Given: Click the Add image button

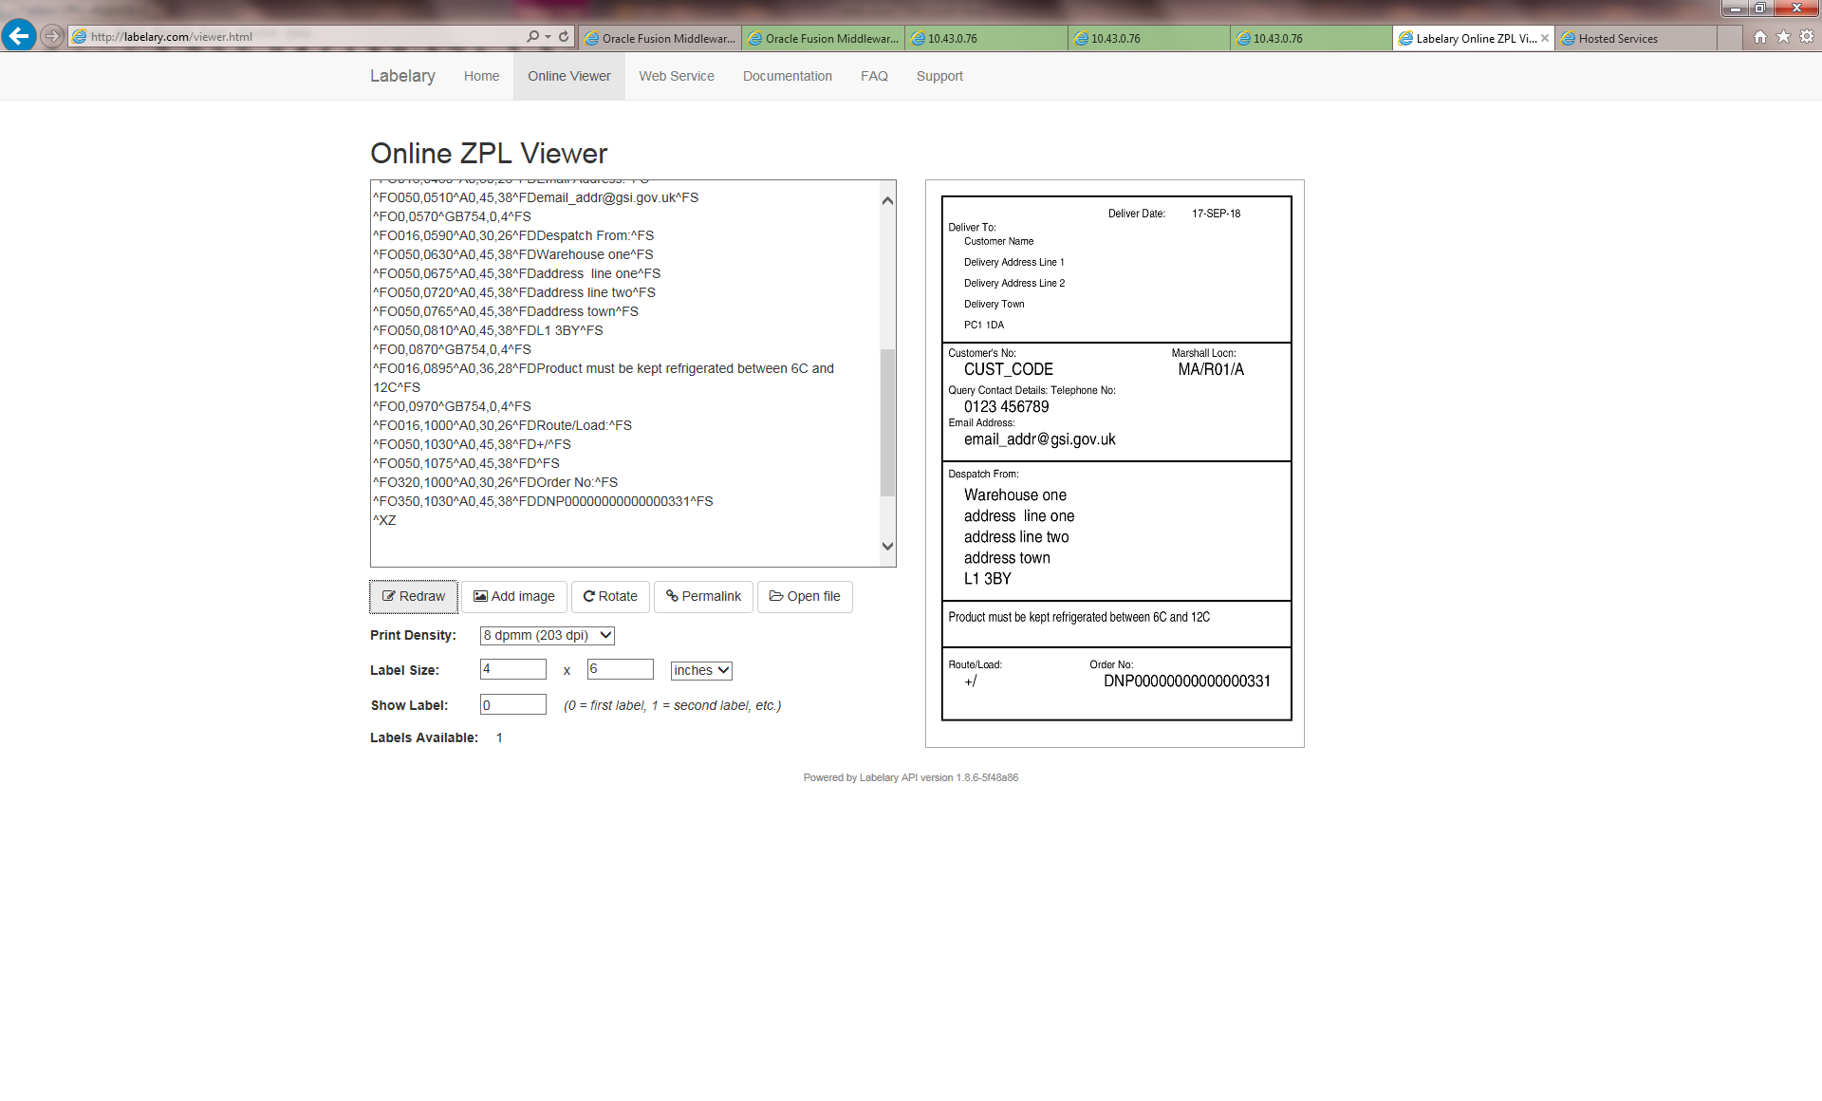Looking at the screenshot, I should 514,596.
